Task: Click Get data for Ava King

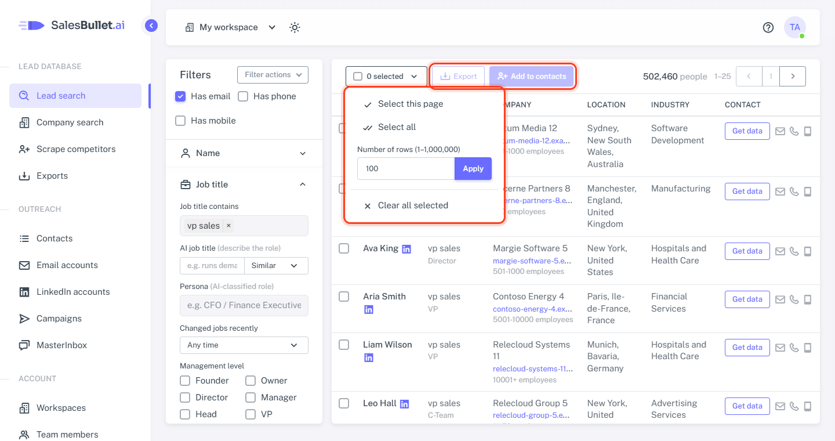Action: (747, 251)
